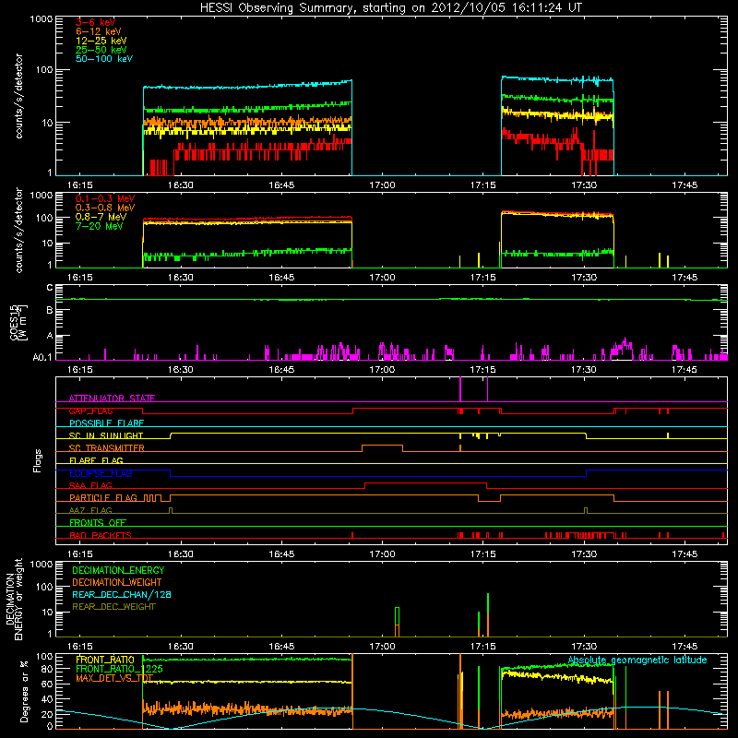
Task: Click the vertical Flags axis title
Action: click(38, 460)
